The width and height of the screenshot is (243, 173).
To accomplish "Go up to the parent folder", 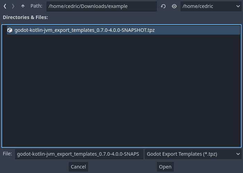I will tap(23, 6).
